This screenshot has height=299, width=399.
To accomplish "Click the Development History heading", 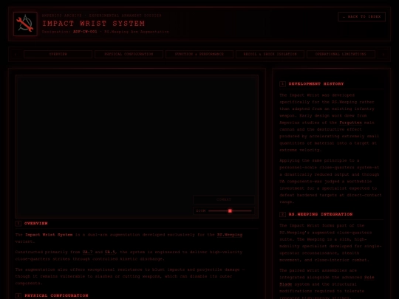I will [x=316, y=84].
